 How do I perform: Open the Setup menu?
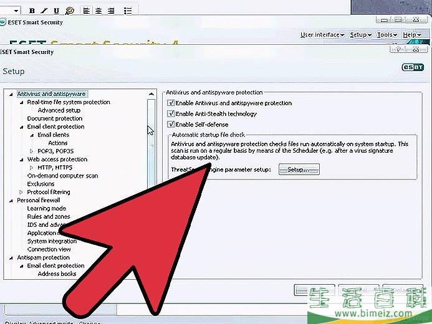pyautogui.click(x=361, y=35)
